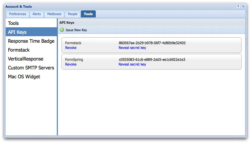Screen dimensions: 251x143
Task: Select API Keys in the sidebar
Action: tap(17, 32)
